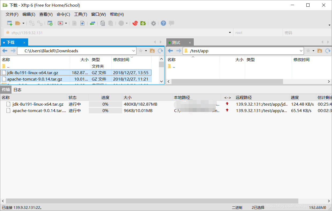Open the 命令(C) menu
Viewport: 332px width, 211px height.
(x=63, y=14)
